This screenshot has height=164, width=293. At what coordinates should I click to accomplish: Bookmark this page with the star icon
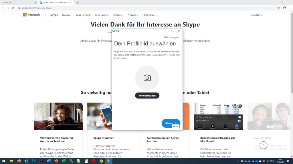(x=279, y=8)
